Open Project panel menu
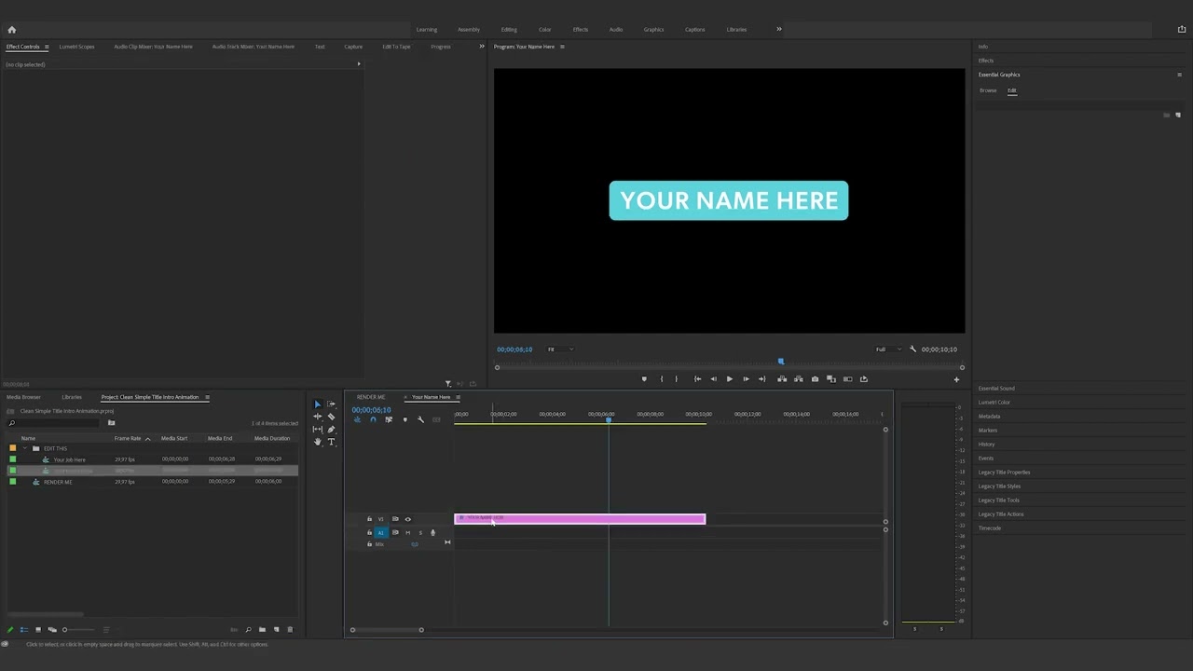Viewport: 1193px width, 671px height. coord(207,398)
